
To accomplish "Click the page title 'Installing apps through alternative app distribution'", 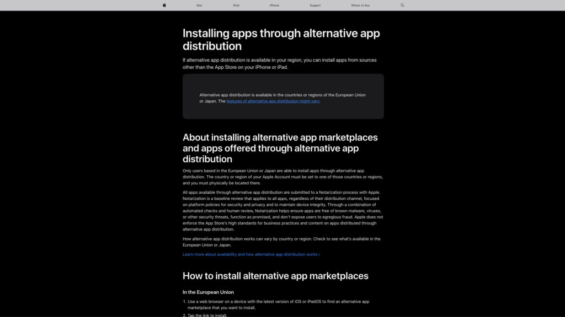I will [x=281, y=39].
